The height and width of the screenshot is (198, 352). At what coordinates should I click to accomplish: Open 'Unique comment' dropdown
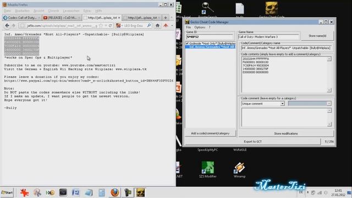pyautogui.click(x=282, y=103)
